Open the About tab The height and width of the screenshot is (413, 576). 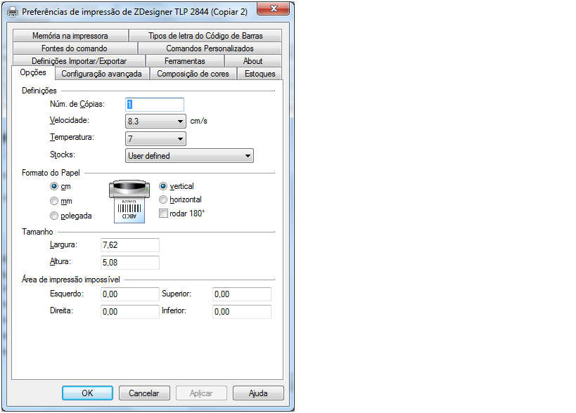pyautogui.click(x=252, y=61)
